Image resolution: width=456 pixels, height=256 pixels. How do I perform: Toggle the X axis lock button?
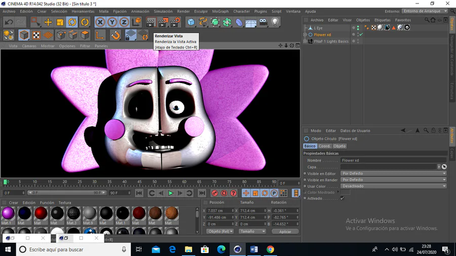pyautogui.click(x=100, y=22)
